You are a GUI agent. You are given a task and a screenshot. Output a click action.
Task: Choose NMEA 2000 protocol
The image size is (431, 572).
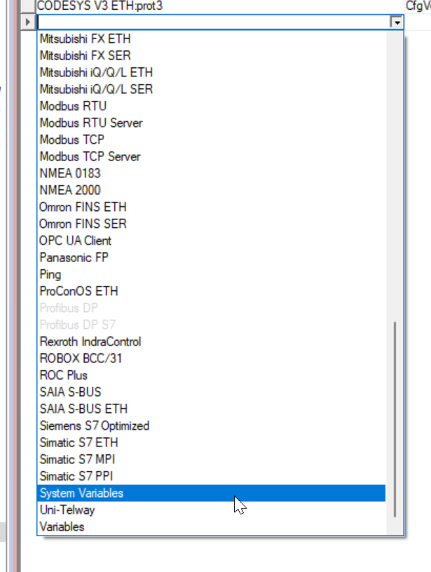pos(212,190)
